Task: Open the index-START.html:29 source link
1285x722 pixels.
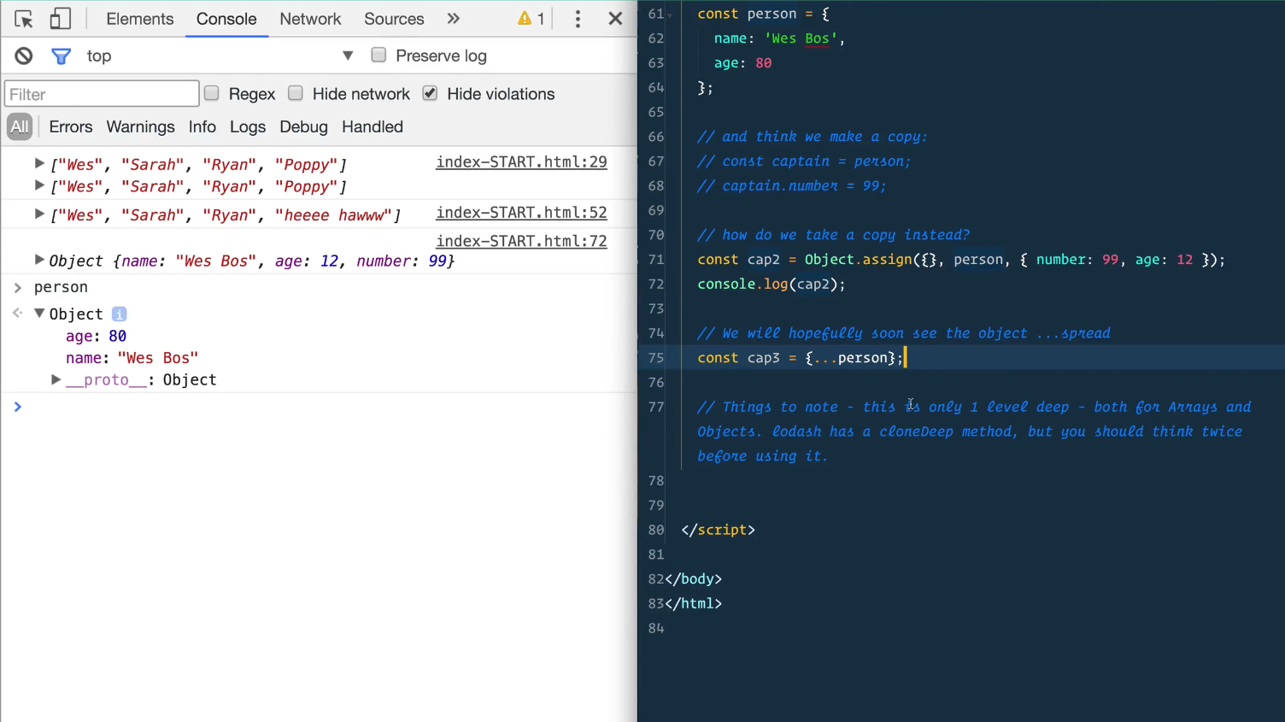Action: 521,161
